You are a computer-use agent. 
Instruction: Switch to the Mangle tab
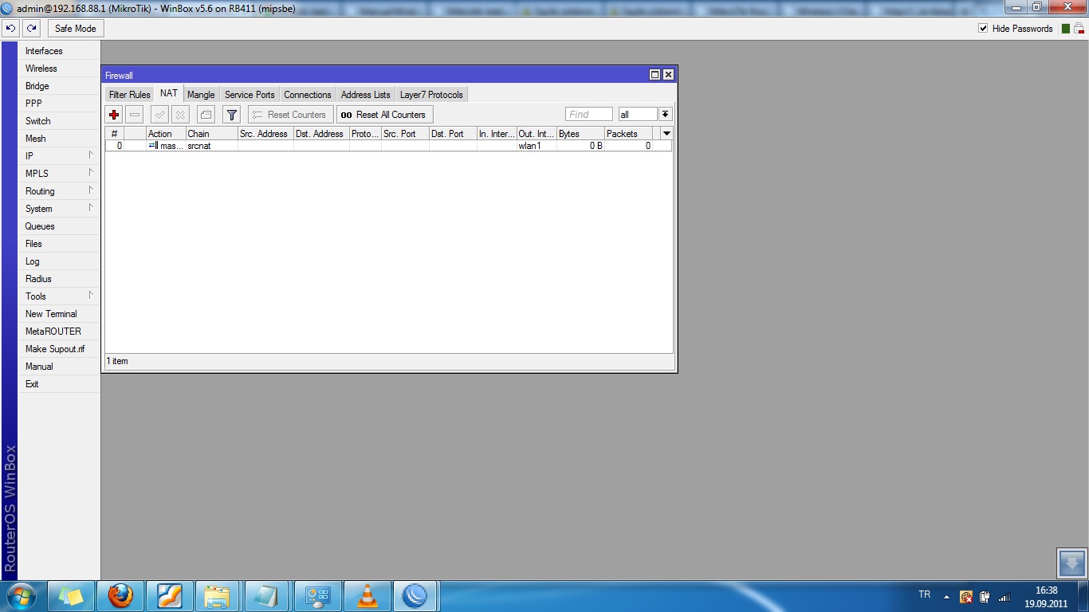(x=201, y=94)
